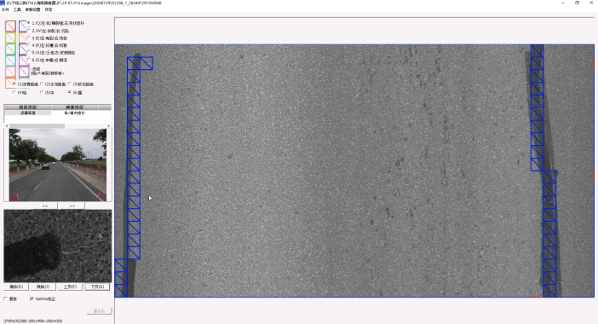Pick the purple boxed diagonal marker icon
Viewport: 598px width, 324px height.
click(x=24, y=72)
